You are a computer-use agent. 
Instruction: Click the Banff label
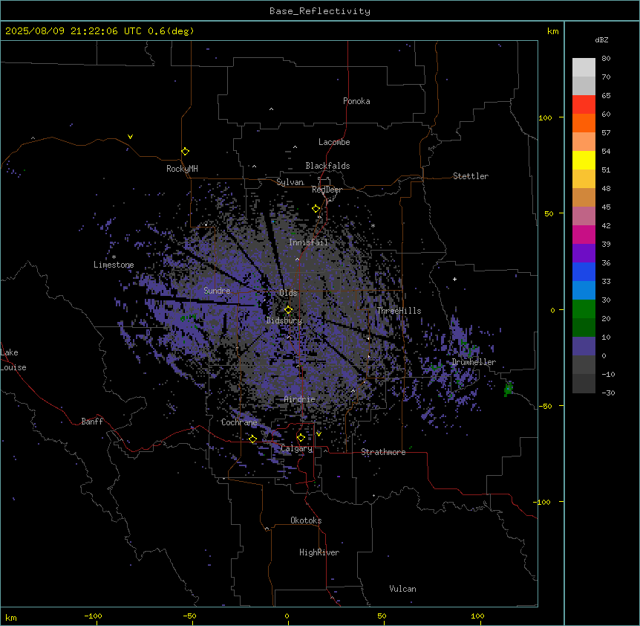pos(92,422)
